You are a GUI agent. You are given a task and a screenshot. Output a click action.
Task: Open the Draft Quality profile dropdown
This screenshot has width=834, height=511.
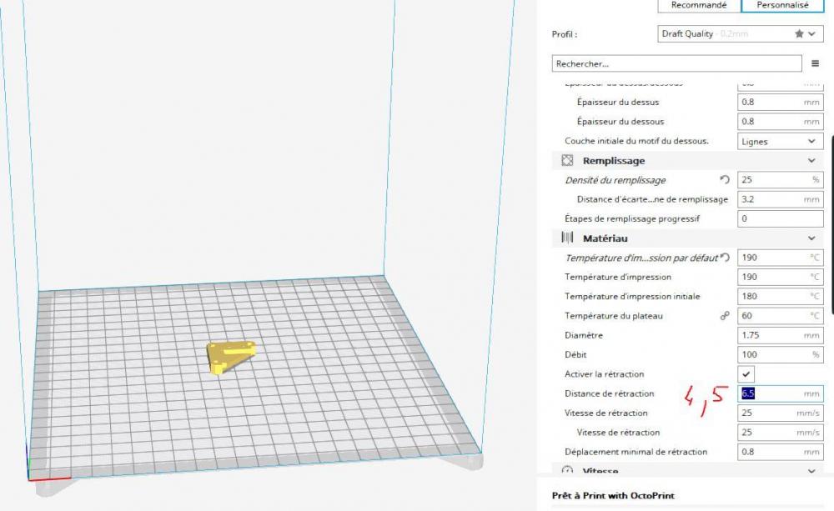[740, 33]
